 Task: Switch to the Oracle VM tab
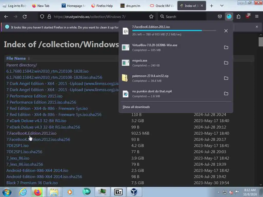pos(162,6)
